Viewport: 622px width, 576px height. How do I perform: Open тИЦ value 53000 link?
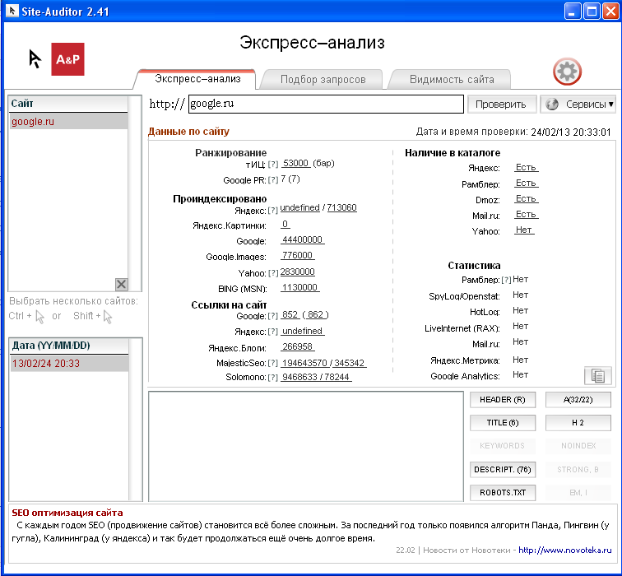click(296, 163)
